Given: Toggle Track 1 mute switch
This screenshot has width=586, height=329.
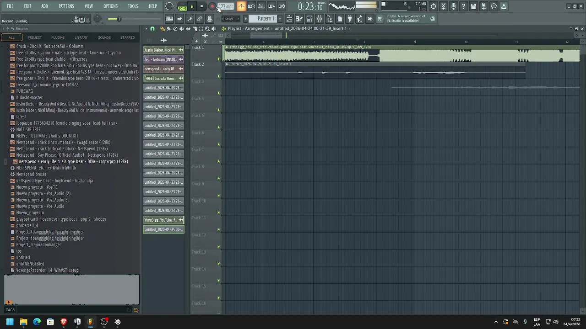Looking at the screenshot, I should (x=219, y=59).
